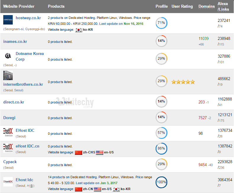Click the 29% profile circle for Dotname Korea

coord(161,59)
